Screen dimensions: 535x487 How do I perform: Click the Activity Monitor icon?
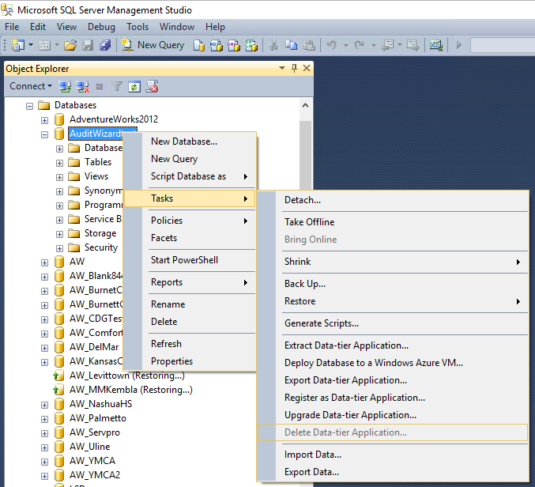coord(435,45)
